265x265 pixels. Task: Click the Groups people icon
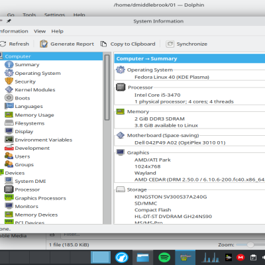(x=9, y=164)
